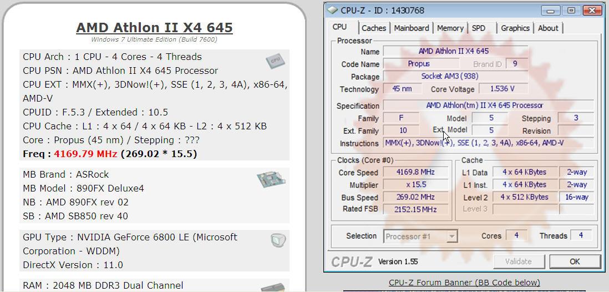Click the Stepping value 3
The height and width of the screenshot is (292, 609).
point(576,118)
